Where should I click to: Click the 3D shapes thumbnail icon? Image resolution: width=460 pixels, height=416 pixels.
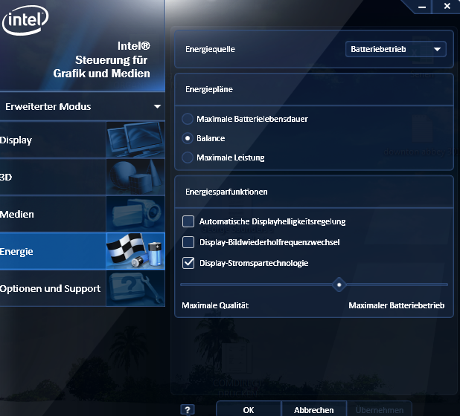[135, 177]
